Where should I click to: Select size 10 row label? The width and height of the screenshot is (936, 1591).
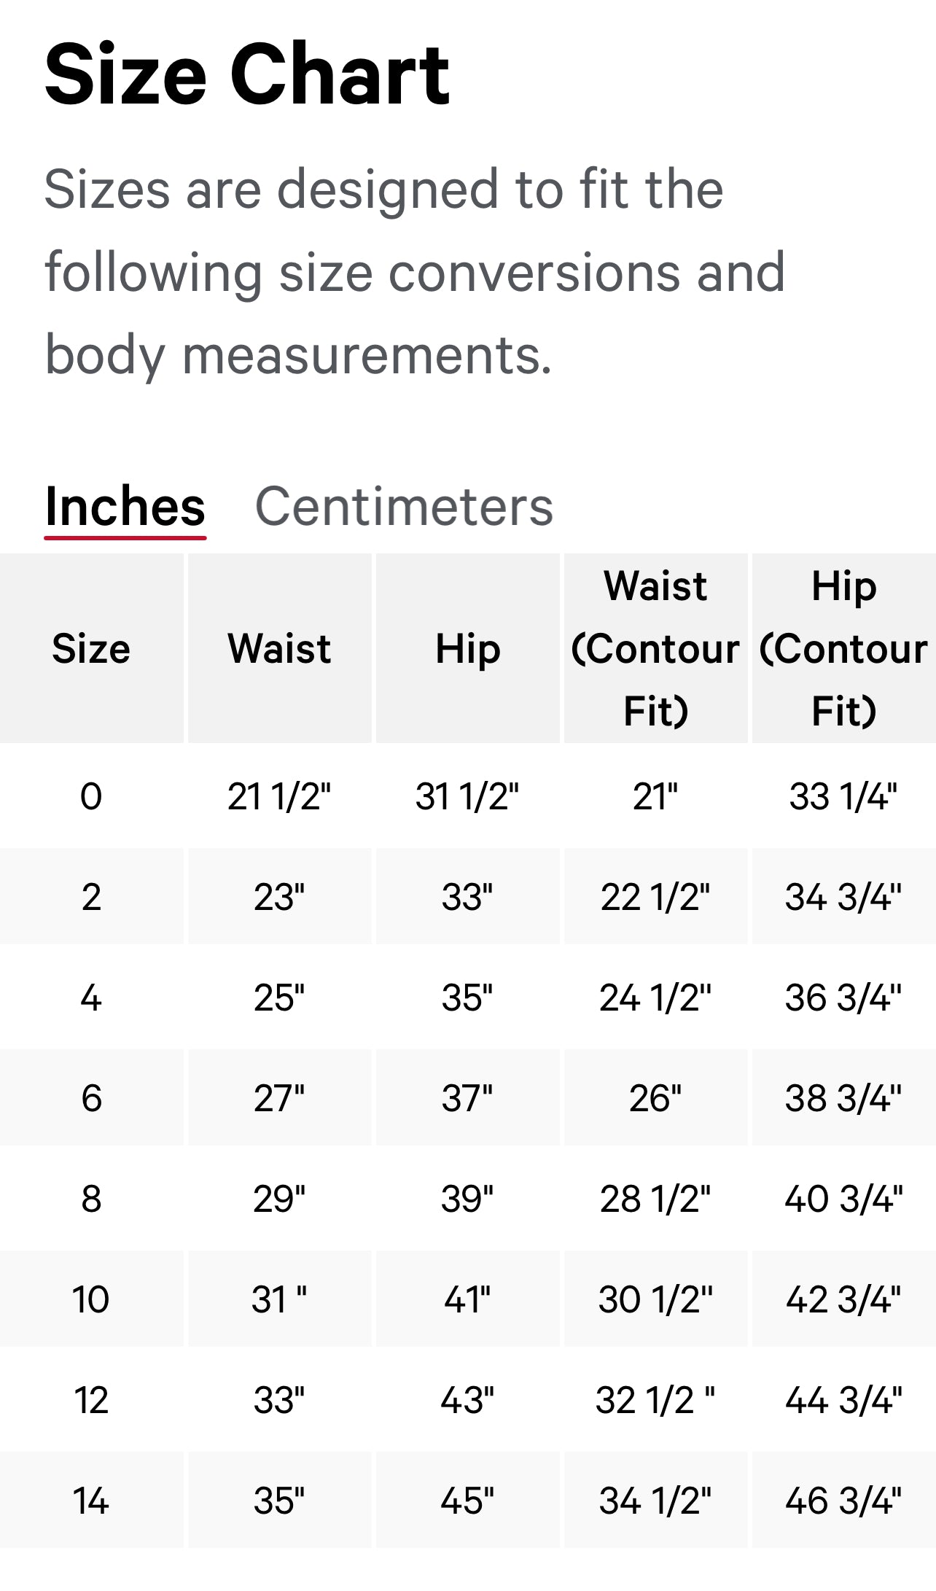click(x=91, y=1299)
